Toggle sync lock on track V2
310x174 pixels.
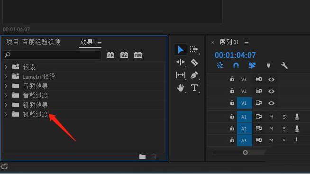click(x=258, y=91)
